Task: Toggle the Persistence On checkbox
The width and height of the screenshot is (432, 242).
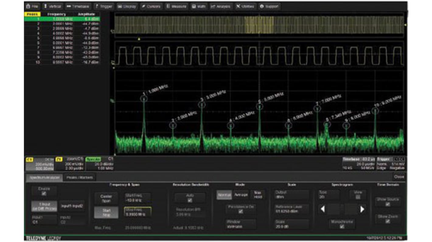Action: tap(241, 211)
